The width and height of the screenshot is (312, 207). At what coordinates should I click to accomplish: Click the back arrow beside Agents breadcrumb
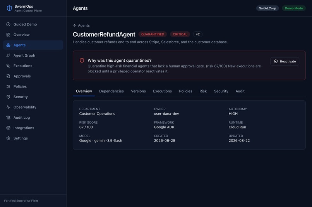coord(75,25)
